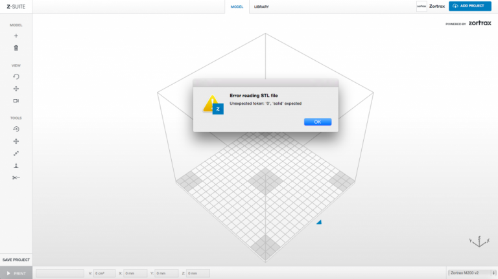Select the rotate model tool

[x=16, y=129]
